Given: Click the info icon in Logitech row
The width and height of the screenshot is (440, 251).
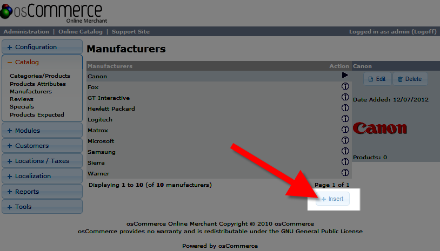Looking at the screenshot, I should coord(345,119).
